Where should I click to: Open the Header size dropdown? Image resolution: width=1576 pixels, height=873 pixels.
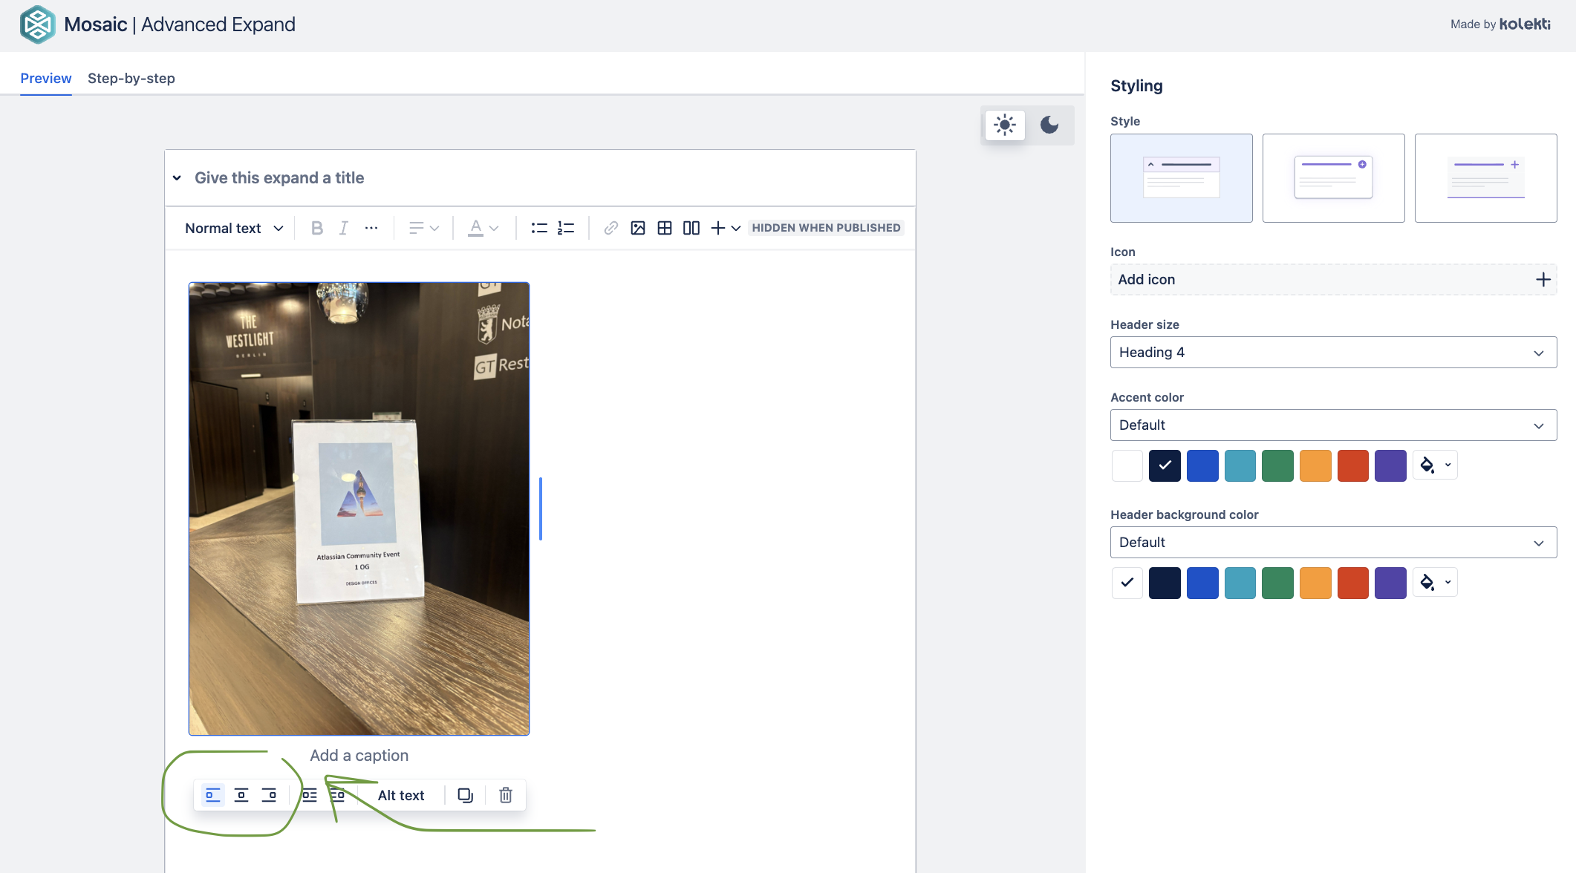[1333, 353]
